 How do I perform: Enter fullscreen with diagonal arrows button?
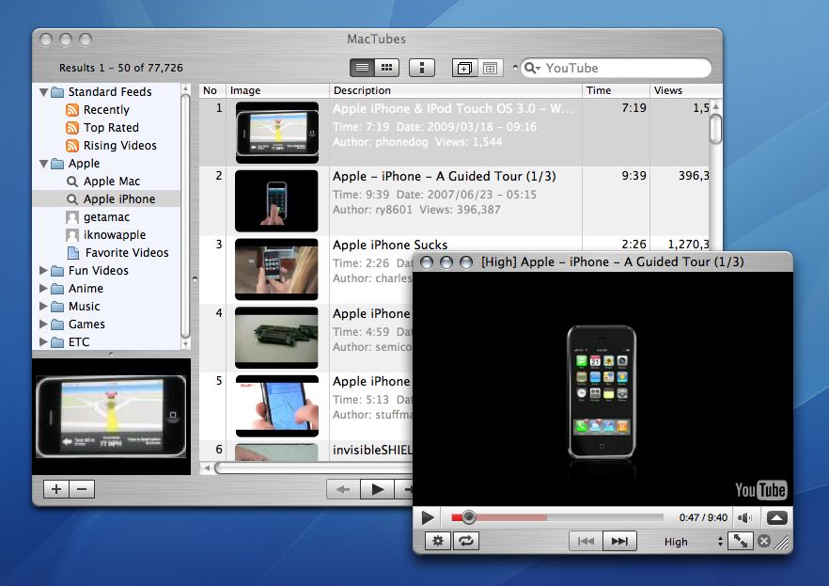click(x=740, y=541)
